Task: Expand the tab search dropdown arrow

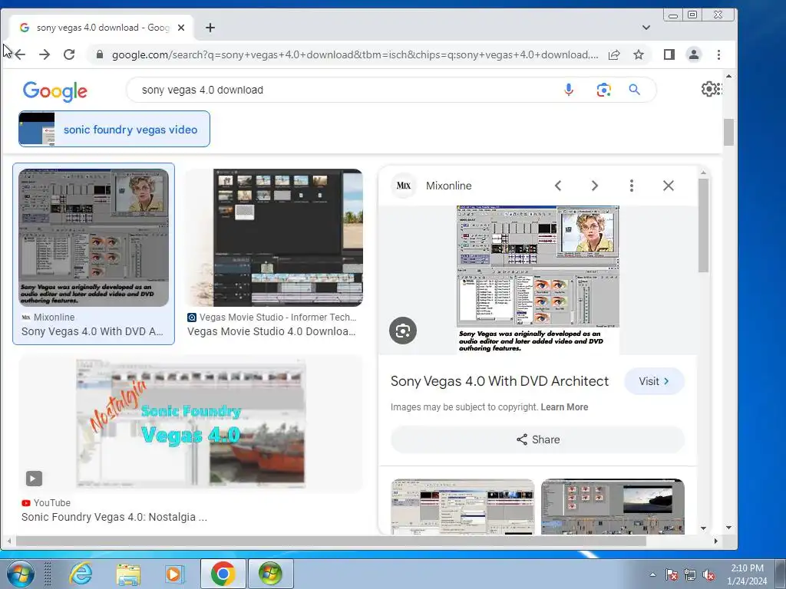Action: coord(646,28)
